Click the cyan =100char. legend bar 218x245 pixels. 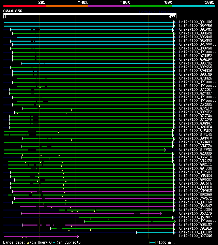[x=152, y=243]
